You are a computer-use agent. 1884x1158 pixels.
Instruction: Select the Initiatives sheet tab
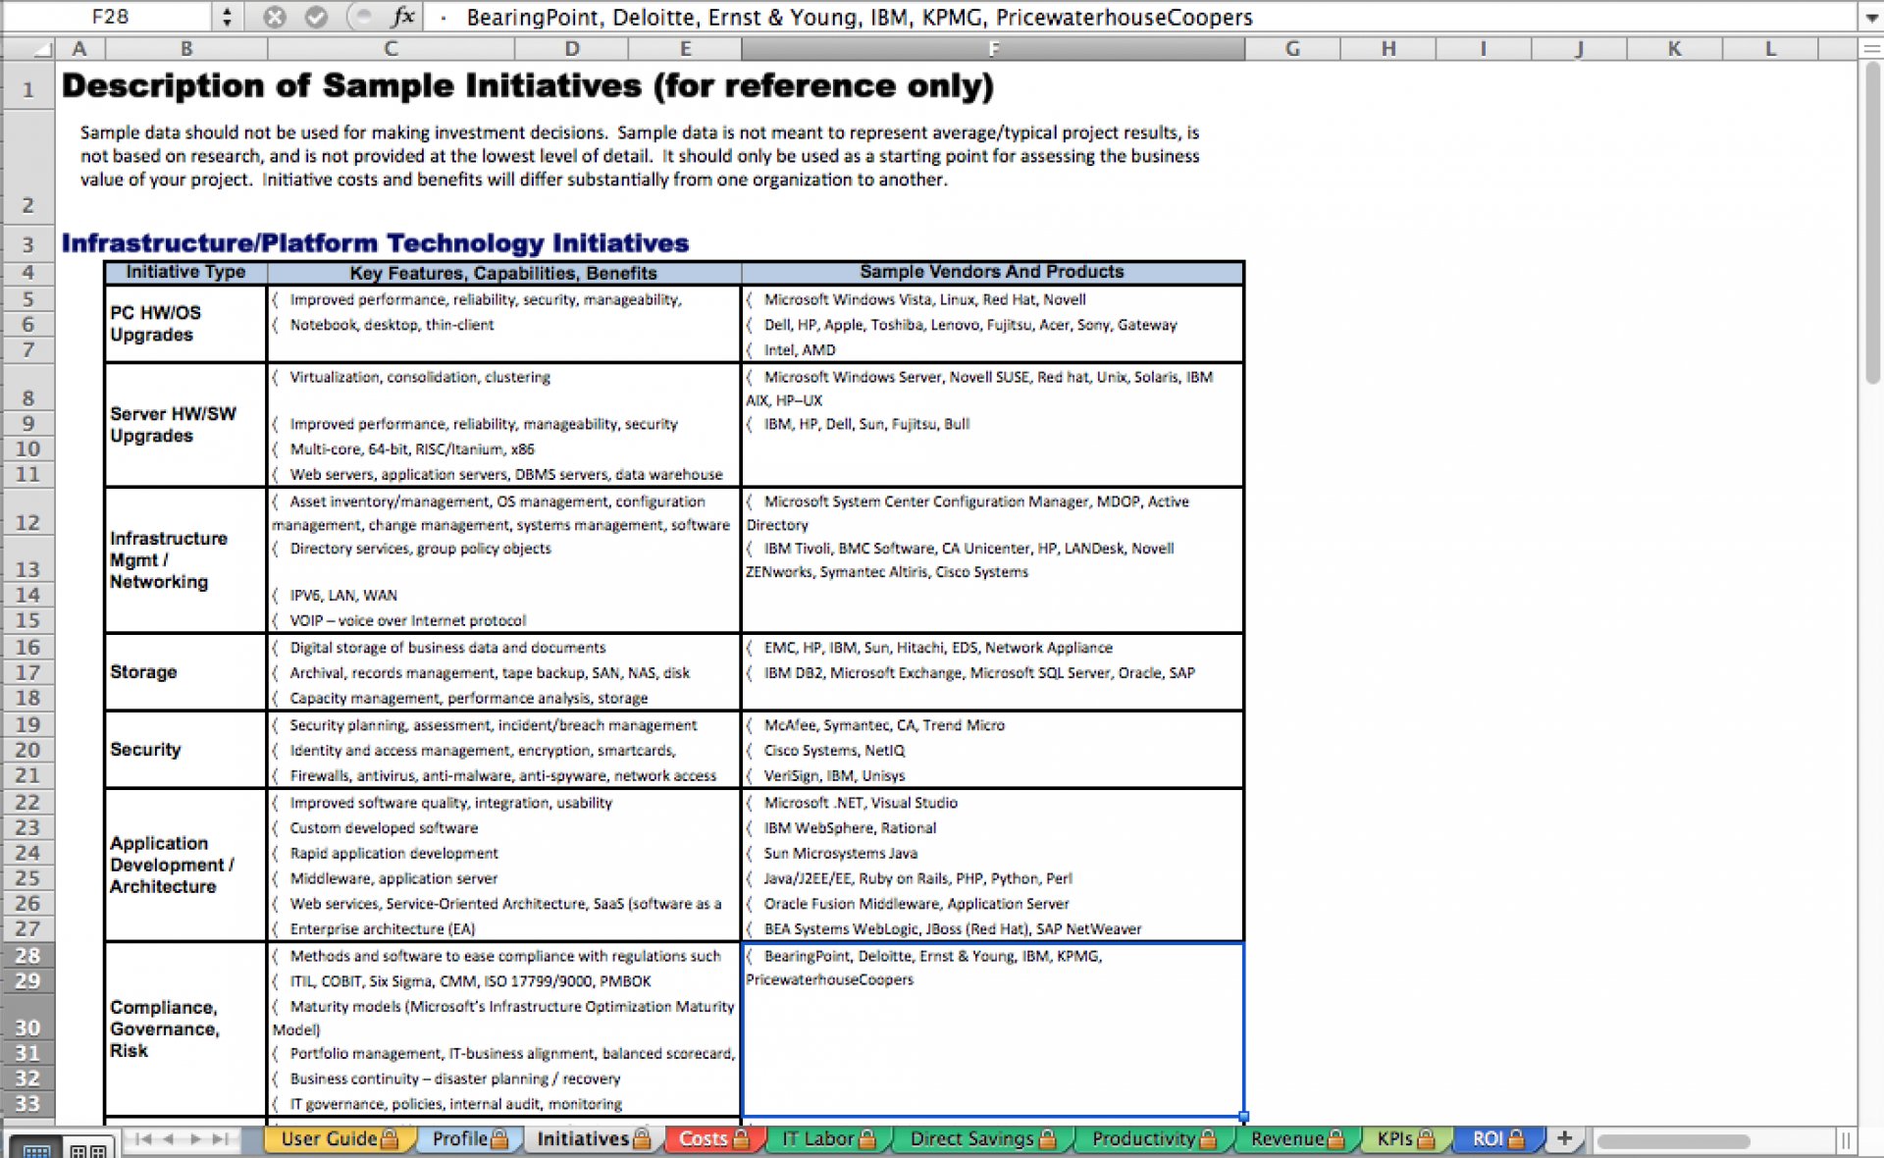[x=593, y=1138]
